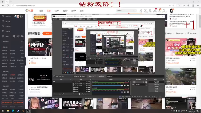Toggle lock on 图像 3 source
Screen dimensions: 201x113
89,87
